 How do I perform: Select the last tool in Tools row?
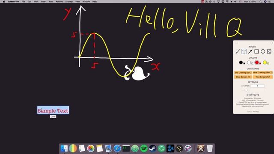point(269,51)
